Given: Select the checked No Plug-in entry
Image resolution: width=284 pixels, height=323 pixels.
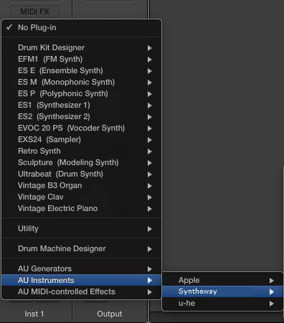Looking at the screenshot, I should tap(81, 27).
